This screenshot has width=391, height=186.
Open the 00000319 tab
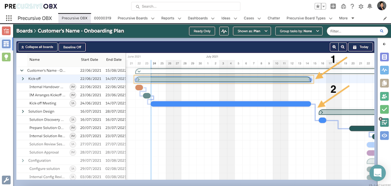tap(103, 18)
